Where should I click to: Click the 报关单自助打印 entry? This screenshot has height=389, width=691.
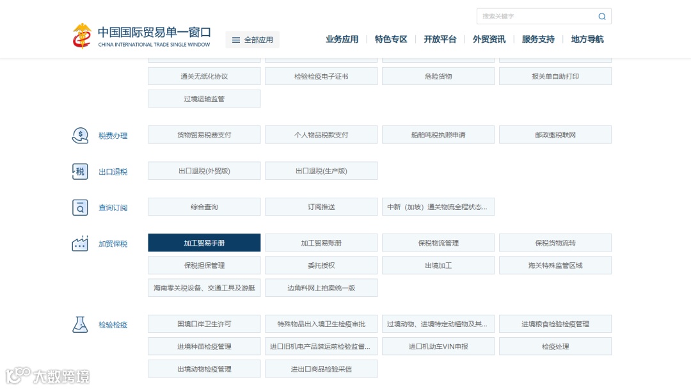coord(555,75)
